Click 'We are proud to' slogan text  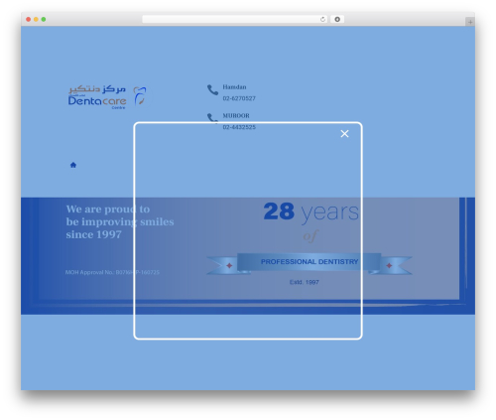pos(108,210)
